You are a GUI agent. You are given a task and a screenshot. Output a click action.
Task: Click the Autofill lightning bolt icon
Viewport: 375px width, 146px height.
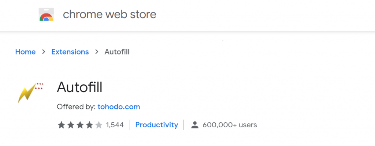tap(30, 93)
